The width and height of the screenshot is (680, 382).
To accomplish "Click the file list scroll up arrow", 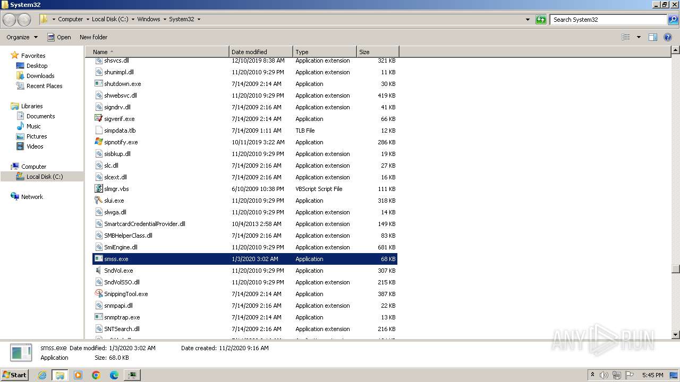I will (x=675, y=50).
